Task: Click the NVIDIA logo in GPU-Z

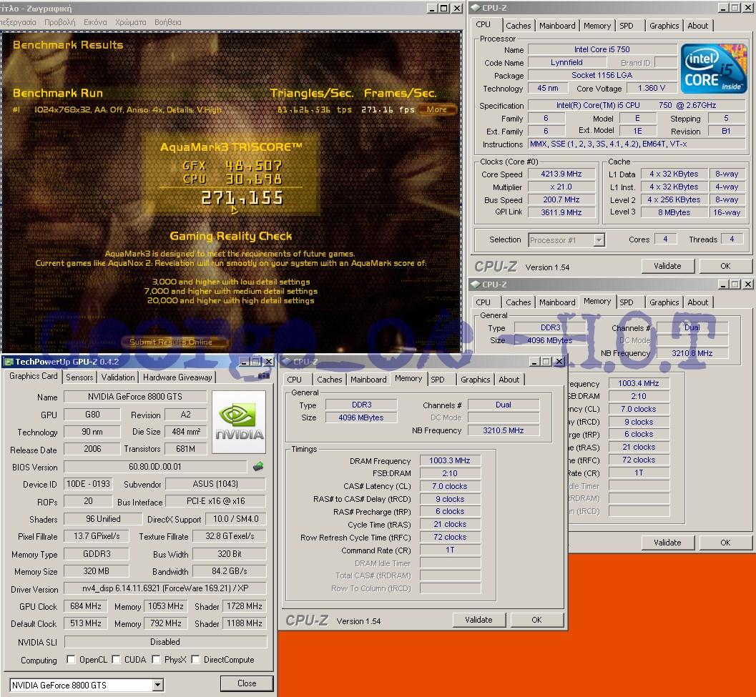Action: click(239, 422)
